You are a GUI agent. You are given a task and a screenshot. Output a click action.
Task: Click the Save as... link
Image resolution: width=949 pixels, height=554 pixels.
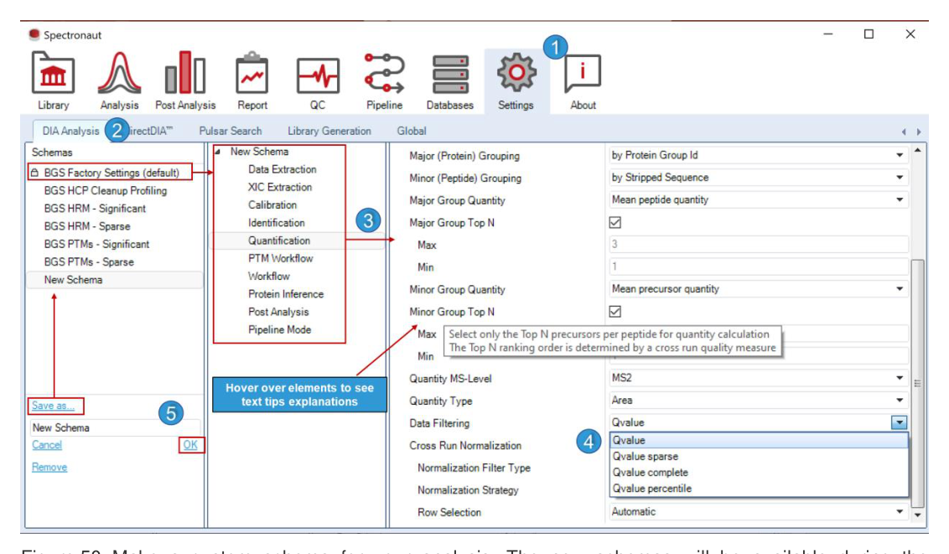pyautogui.click(x=54, y=406)
